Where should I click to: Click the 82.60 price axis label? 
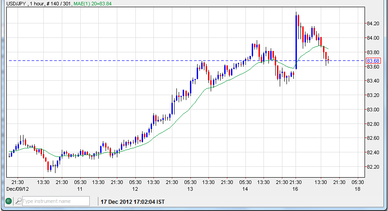coord(373,138)
